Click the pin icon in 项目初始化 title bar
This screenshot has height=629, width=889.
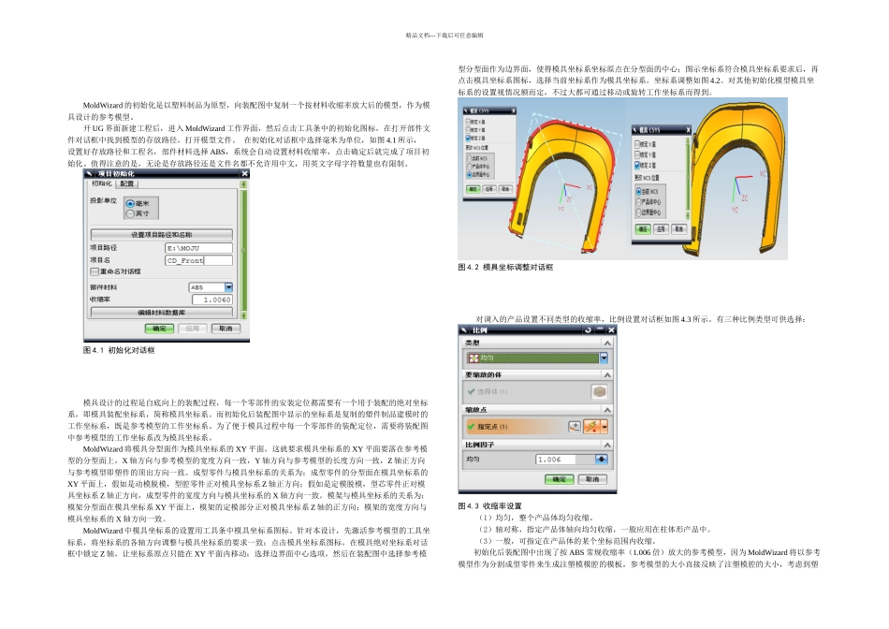[x=89, y=173]
